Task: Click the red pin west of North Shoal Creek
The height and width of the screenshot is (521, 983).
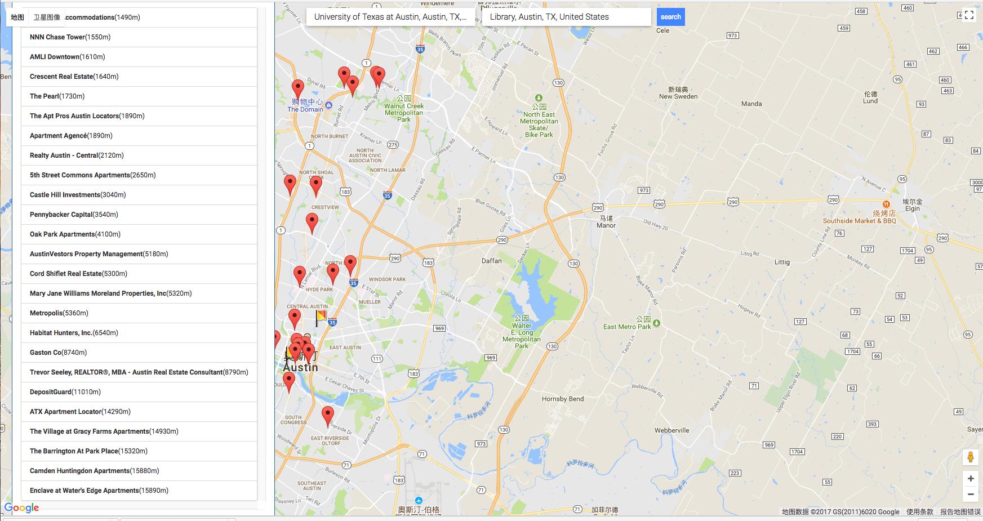Action: click(290, 185)
